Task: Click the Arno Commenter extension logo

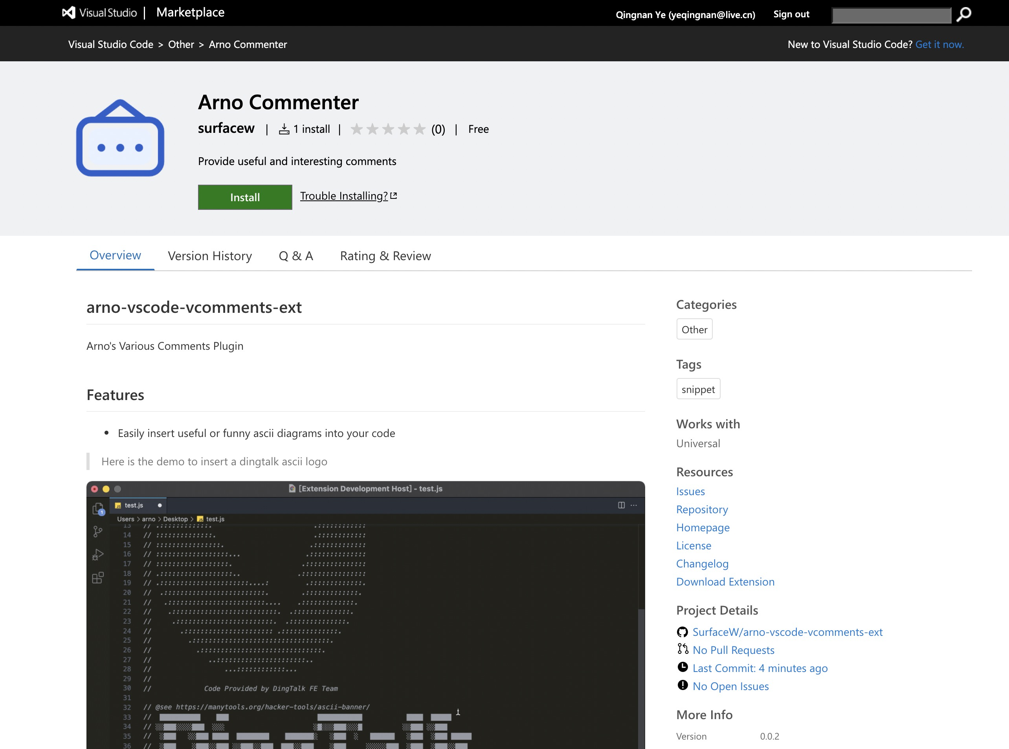Action: click(x=120, y=138)
